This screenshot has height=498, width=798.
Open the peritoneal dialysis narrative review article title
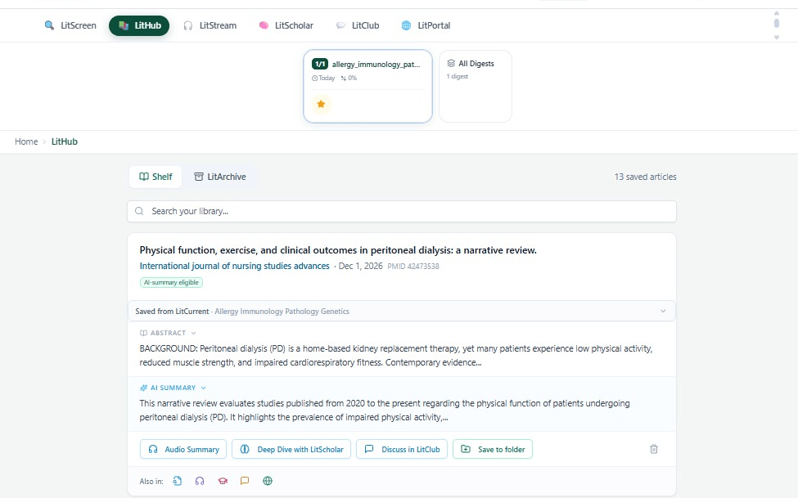point(338,250)
